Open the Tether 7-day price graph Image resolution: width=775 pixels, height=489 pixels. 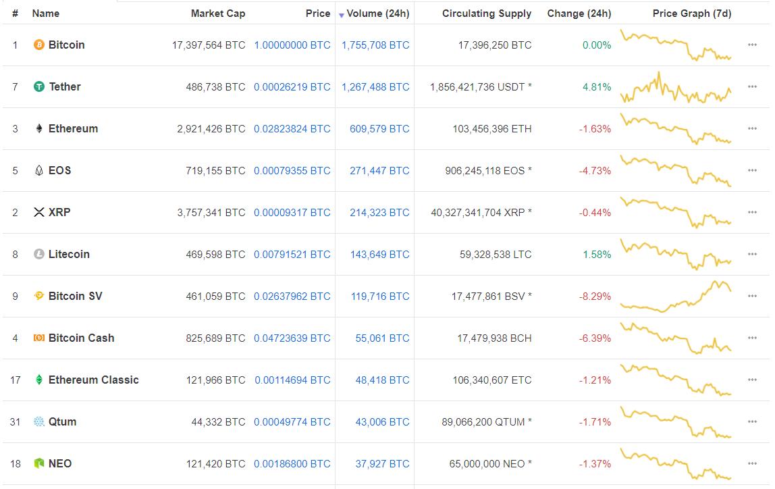(x=676, y=87)
